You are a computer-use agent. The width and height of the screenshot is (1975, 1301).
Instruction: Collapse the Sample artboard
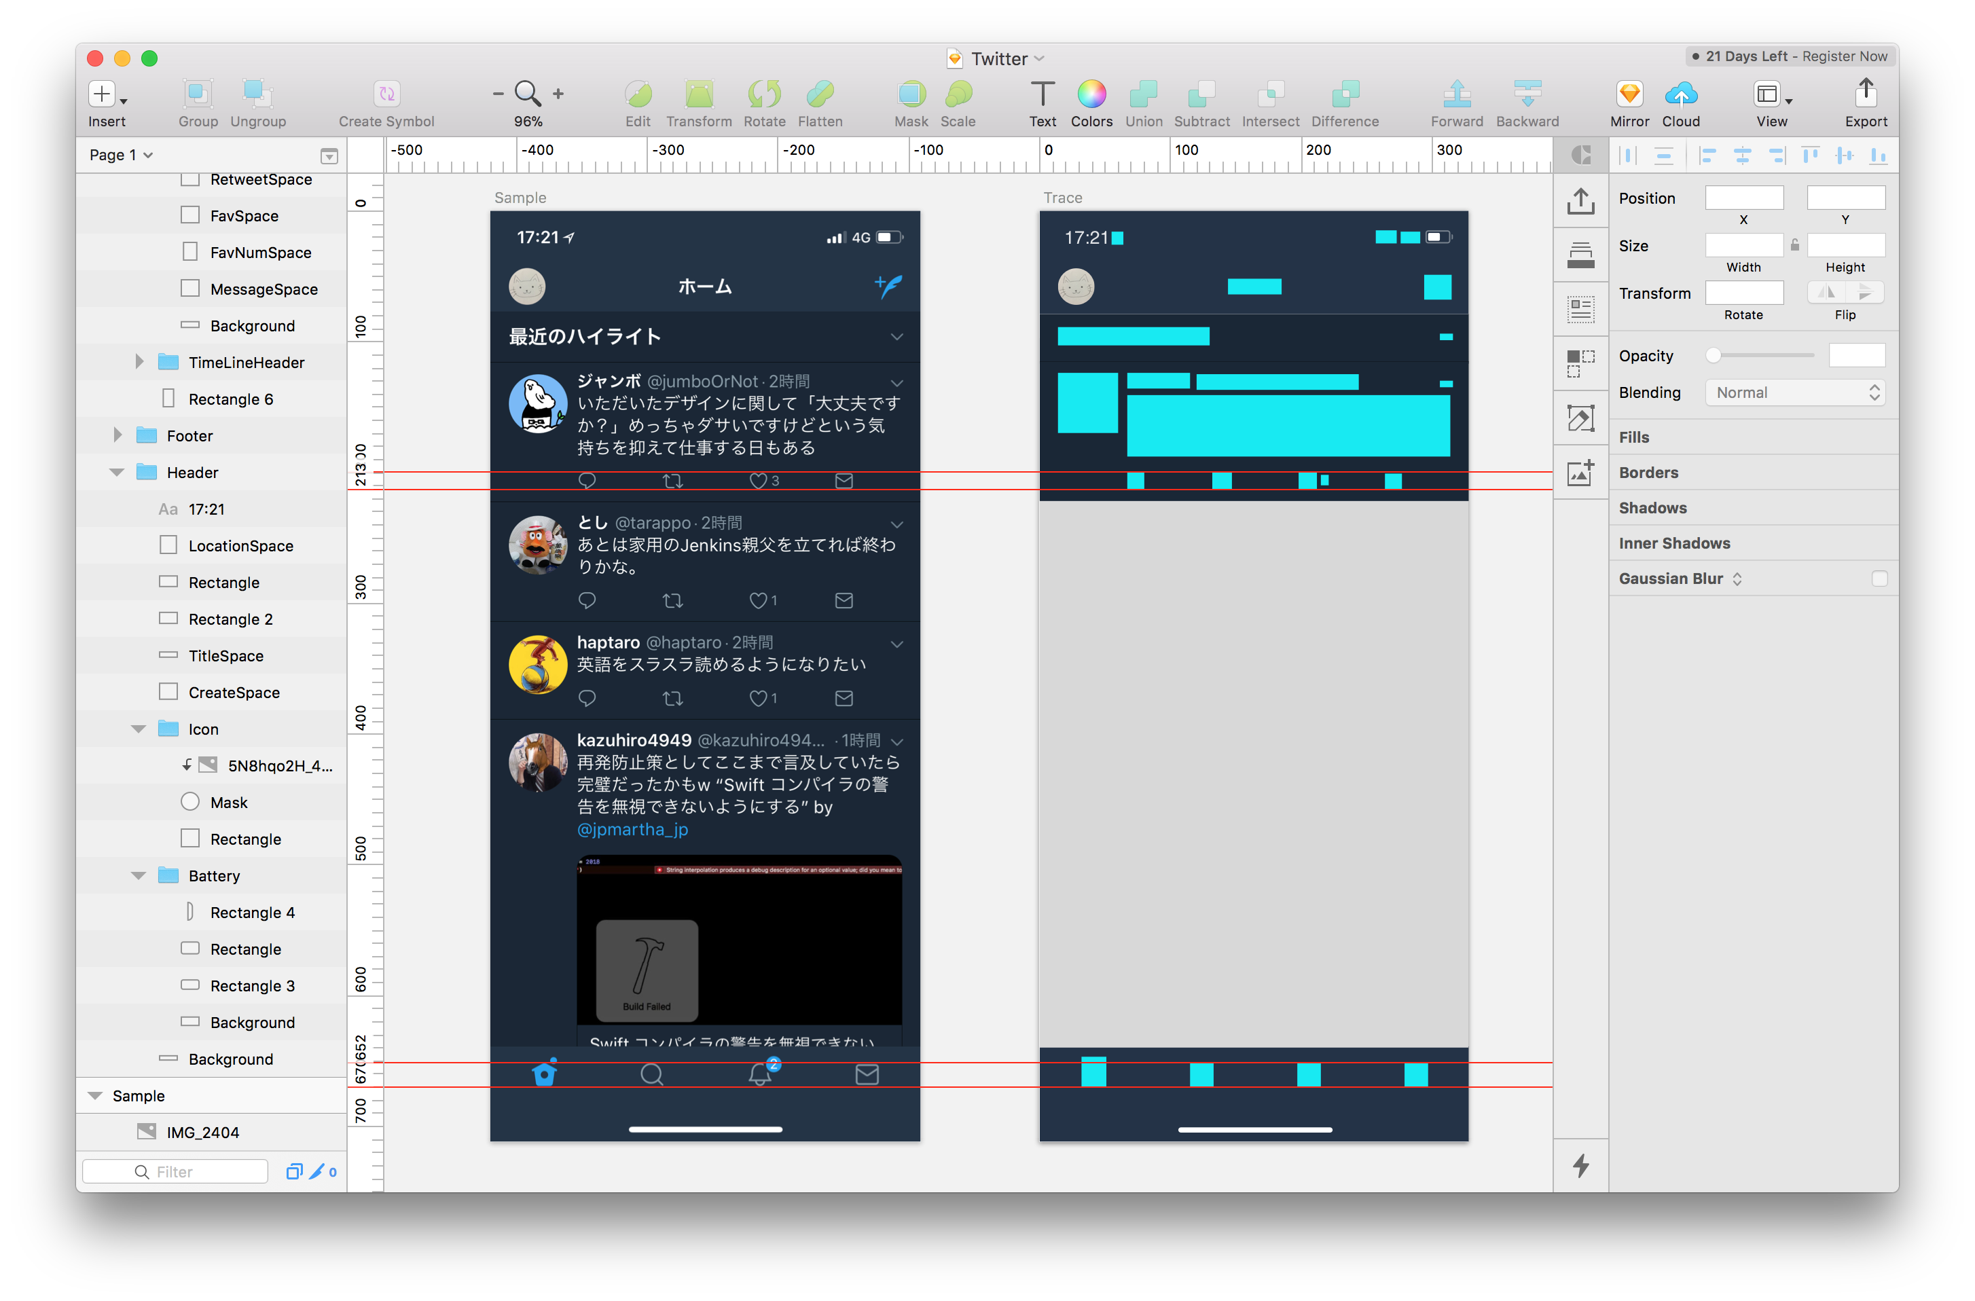94,1095
